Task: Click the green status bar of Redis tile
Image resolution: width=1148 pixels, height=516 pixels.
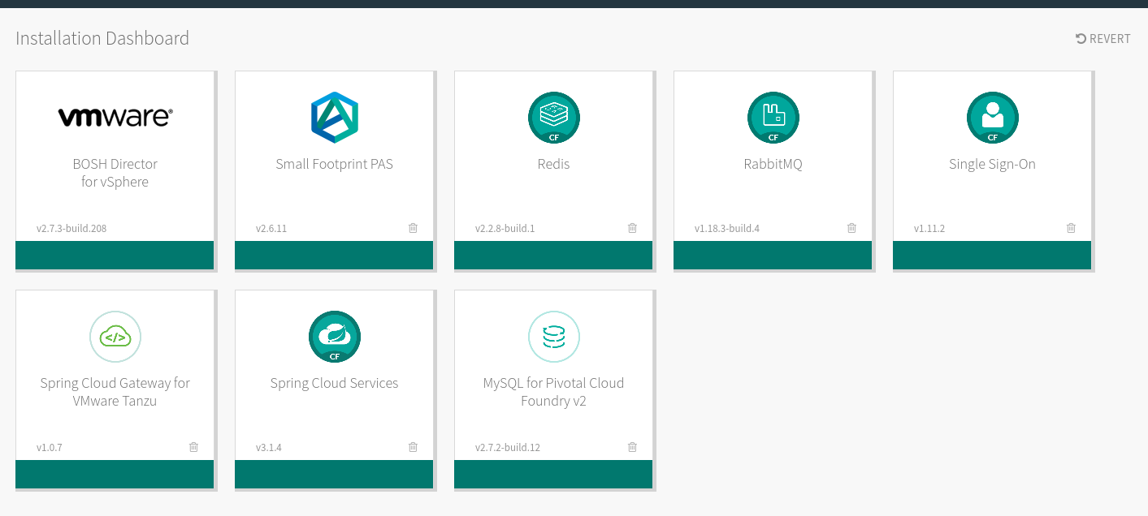Action: tap(553, 255)
